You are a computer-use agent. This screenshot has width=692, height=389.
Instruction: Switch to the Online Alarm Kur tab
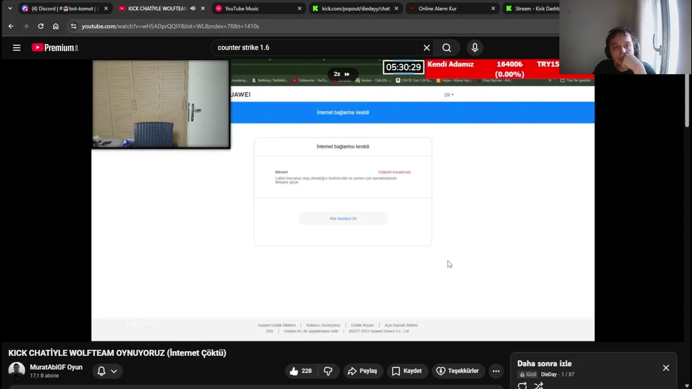coord(452,8)
